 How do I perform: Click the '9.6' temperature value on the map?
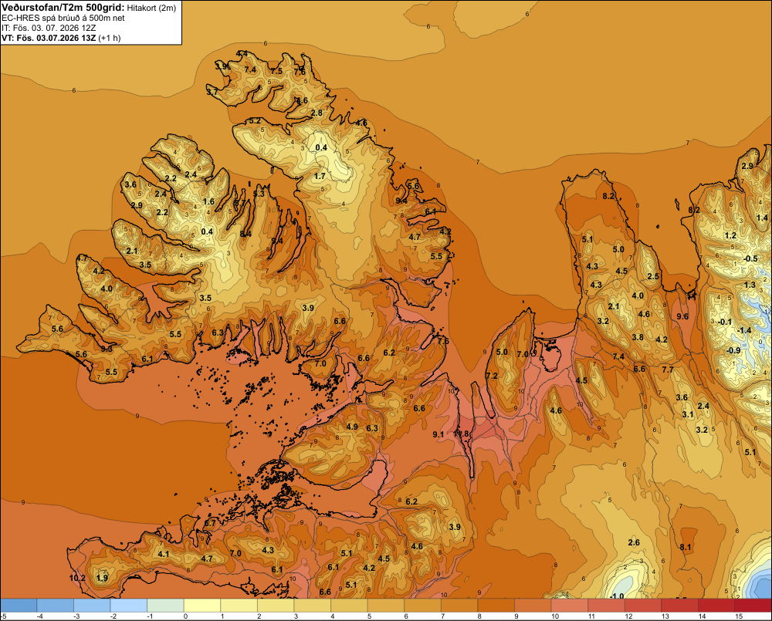[682, 316]
